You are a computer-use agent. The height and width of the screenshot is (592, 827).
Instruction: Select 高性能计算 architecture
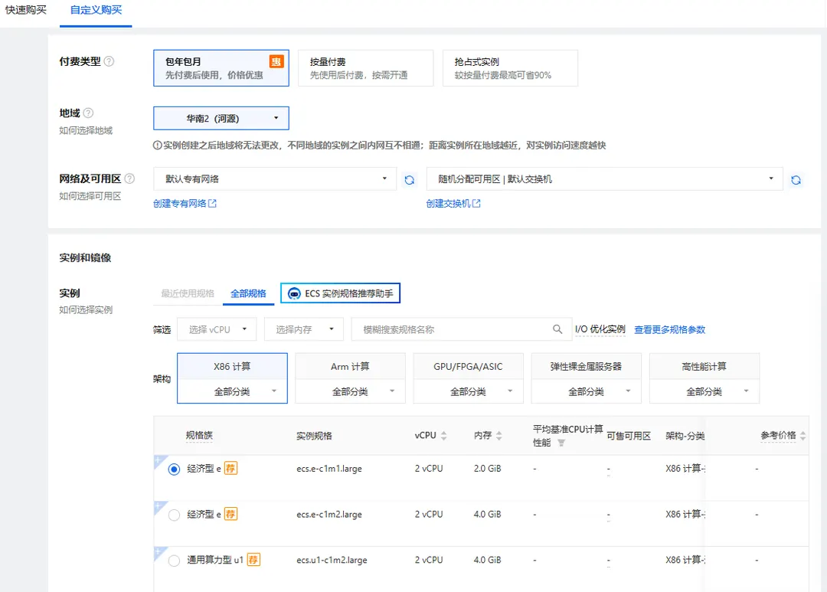pyautogui.click(x=704, y=367)
